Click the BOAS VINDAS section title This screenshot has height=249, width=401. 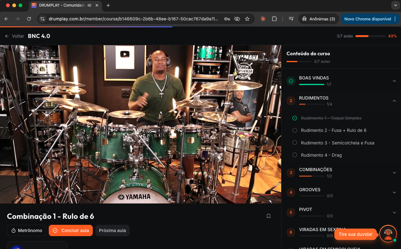pyautogui.click(x=314, y=78)
